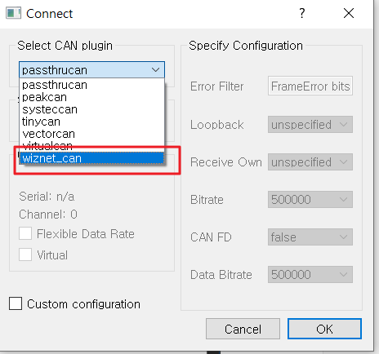Collapse the passthrucan plugin combo box arrow
Viewport: 379px width, 354px height.
coord(155,70)
